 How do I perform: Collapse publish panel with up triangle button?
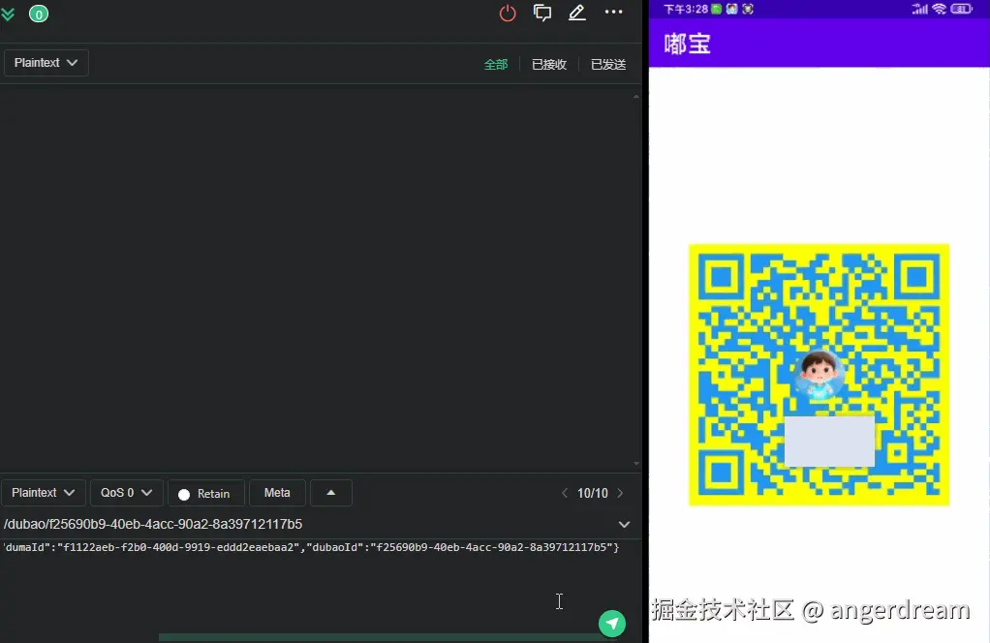pyautogui.click(x=331, y=493)
